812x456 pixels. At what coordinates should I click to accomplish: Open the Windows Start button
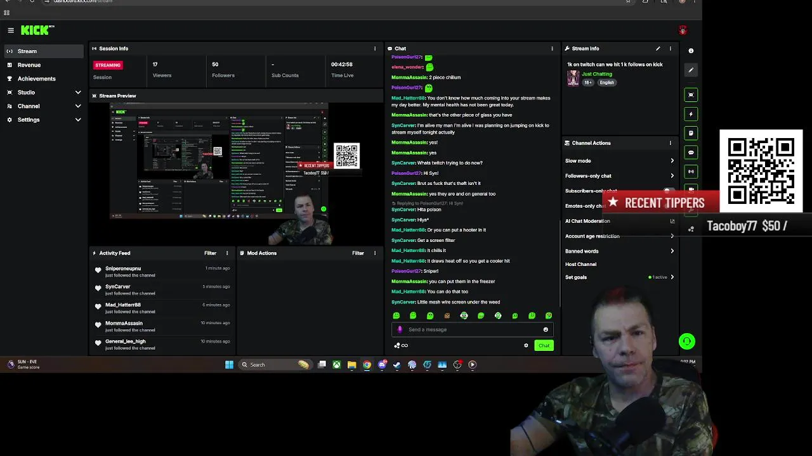tap(229, 365)
